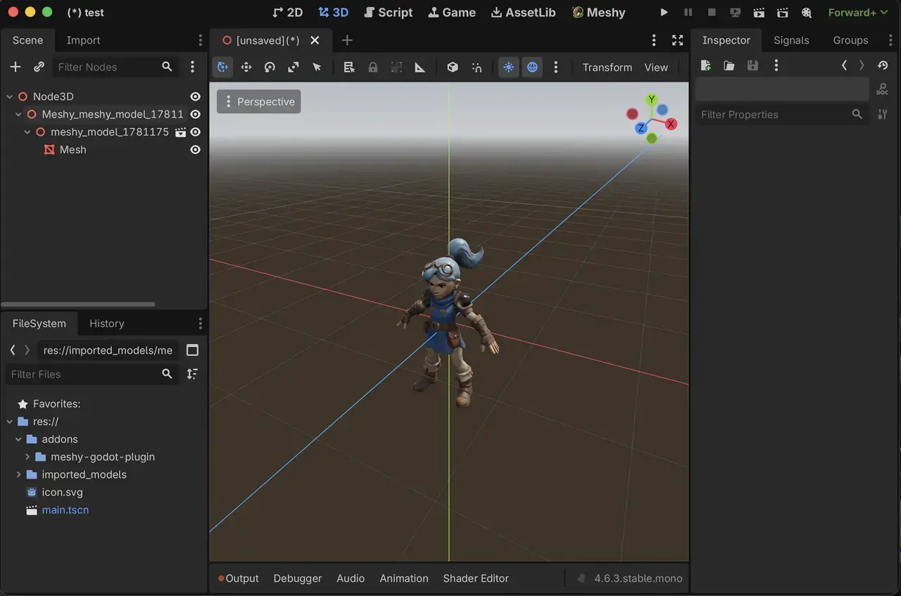Open the Game workspace
Image resolution: width=901 pixels, height=596 pixels.
coord(452,13)
